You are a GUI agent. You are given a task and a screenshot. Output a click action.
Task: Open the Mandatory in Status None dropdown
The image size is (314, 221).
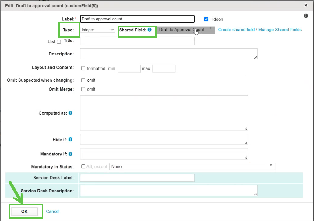click(192, 166)
